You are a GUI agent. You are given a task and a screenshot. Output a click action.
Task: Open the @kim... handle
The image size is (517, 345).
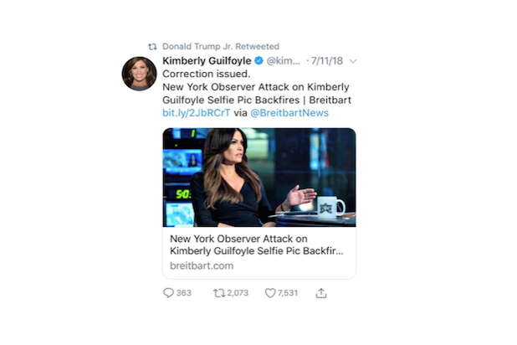pos(284,61)
